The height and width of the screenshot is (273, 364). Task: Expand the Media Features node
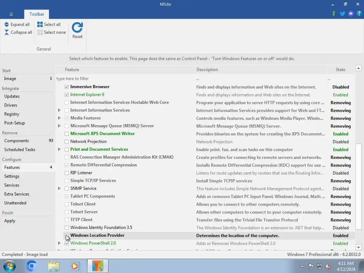(59, 118)
